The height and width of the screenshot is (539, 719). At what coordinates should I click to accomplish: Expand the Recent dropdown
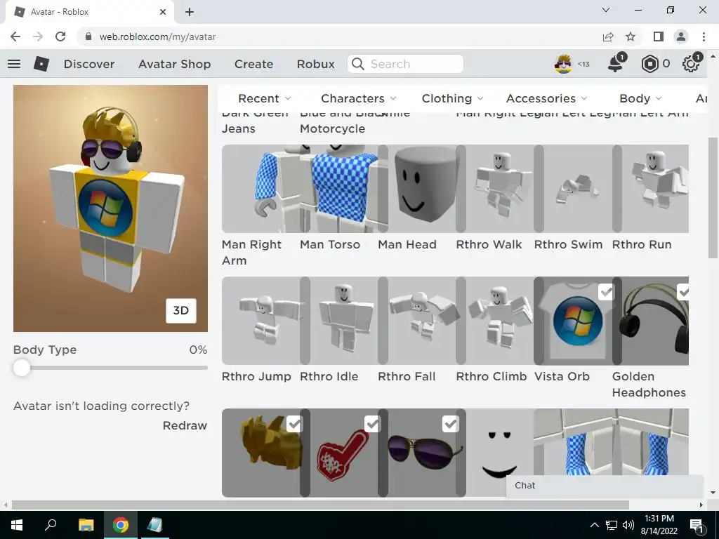[265, 98]
